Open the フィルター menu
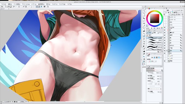The height and width of the screenshot is (104, 185). coord(54,4)
